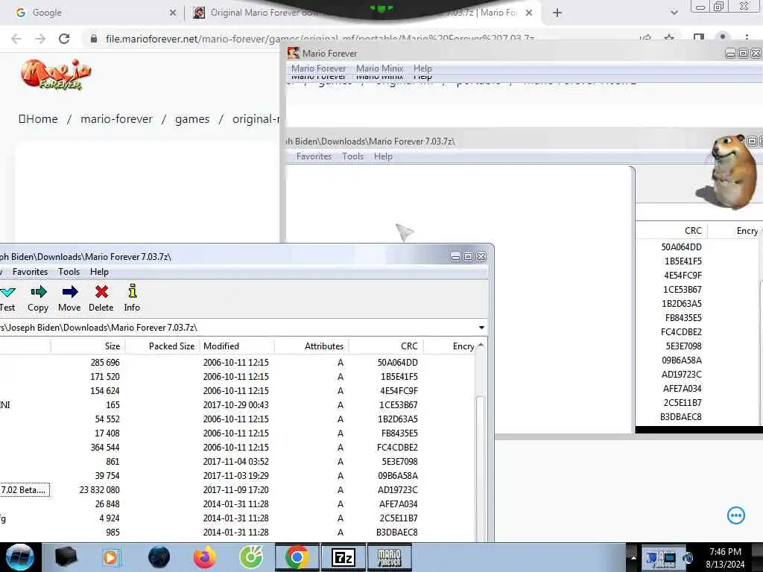Open the black folder icon on the taskbar
The image size is (763, 572).
[66, 557]
